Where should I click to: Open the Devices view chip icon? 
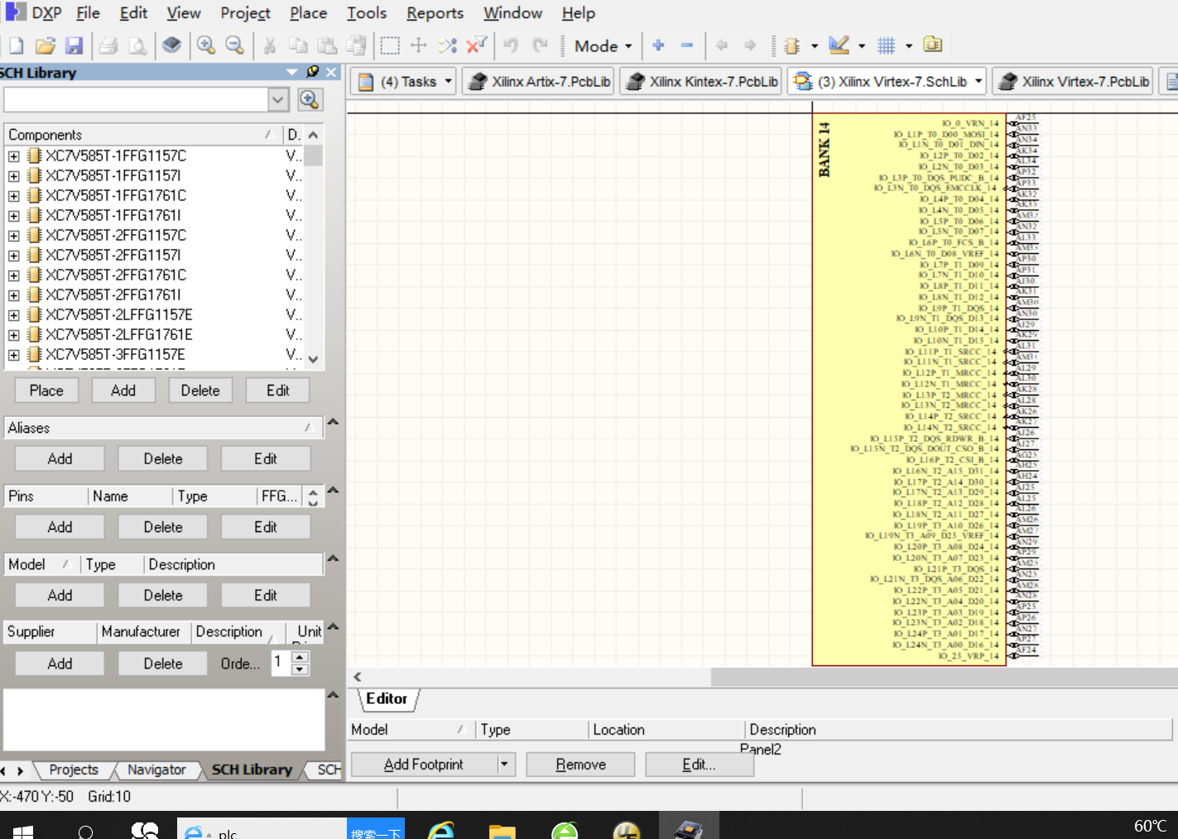pyautogui.click(x=171, y=46)
